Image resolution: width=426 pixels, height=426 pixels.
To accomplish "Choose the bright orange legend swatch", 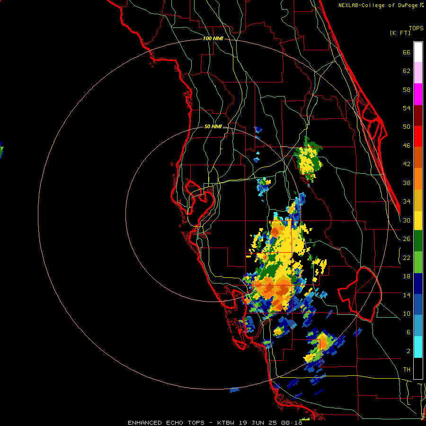I will pos(418,179).
